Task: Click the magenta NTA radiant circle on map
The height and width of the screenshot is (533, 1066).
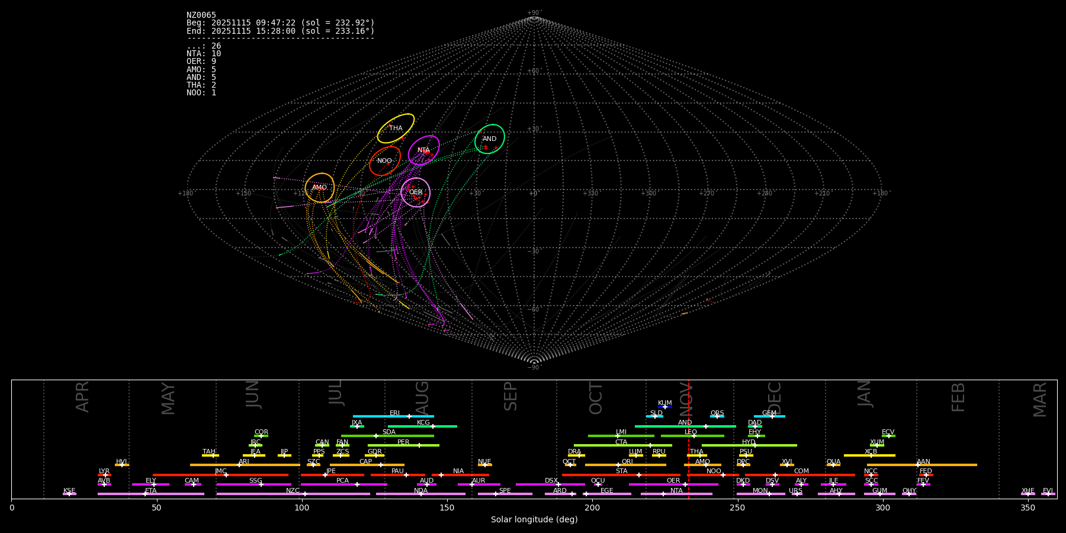Action: click(423, 150)
